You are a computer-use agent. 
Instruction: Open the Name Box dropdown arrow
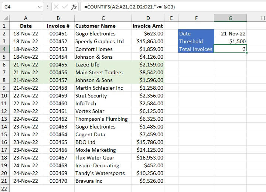tap(40, 7)
